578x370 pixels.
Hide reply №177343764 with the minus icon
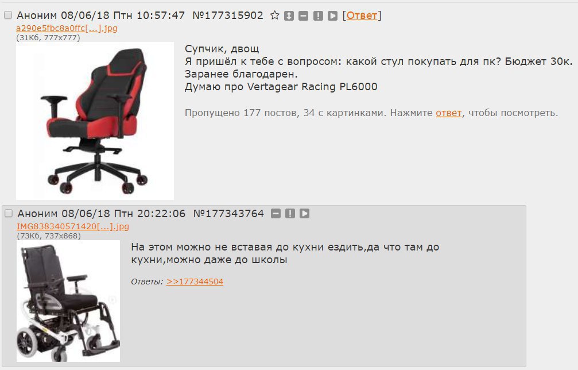[x=276, y=214]
